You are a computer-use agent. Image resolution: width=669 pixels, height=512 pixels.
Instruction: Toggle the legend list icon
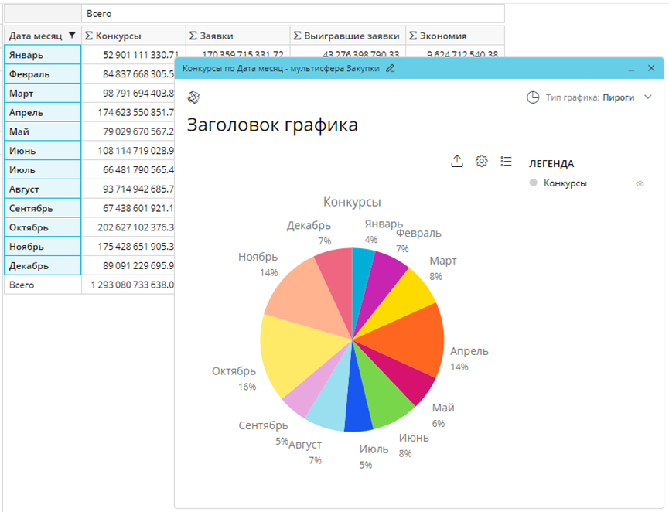507,161
